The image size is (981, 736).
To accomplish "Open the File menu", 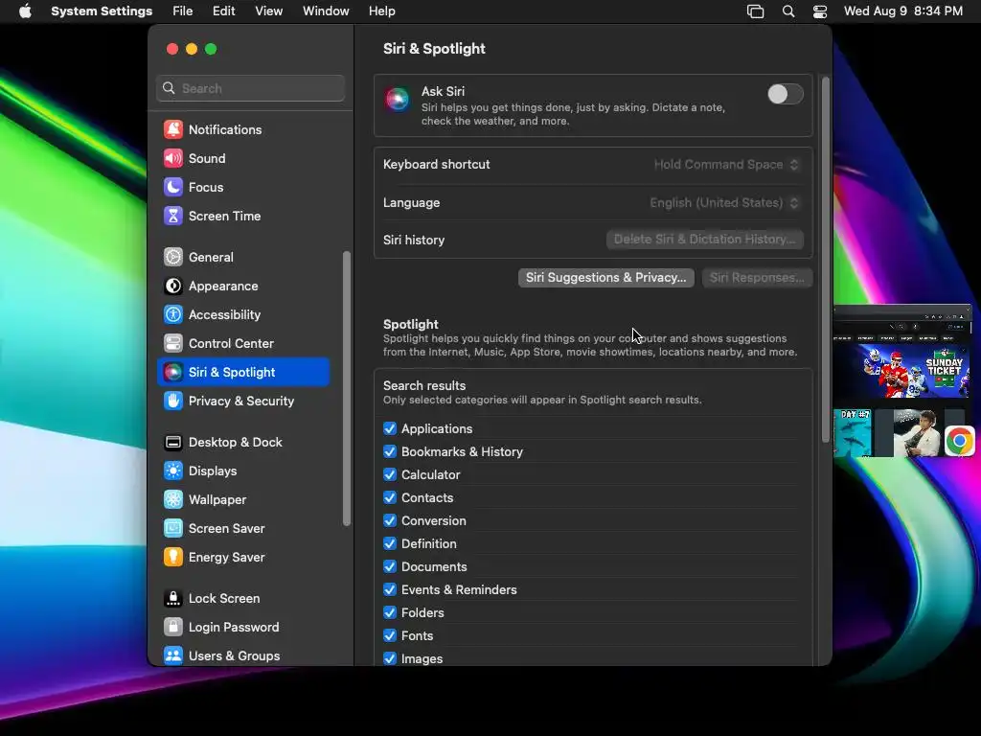I will click(183, 11).
